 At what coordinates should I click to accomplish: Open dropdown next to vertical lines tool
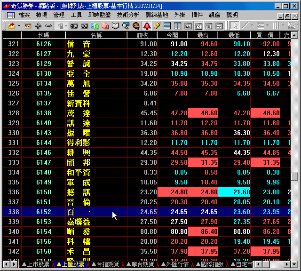point(283,26)
